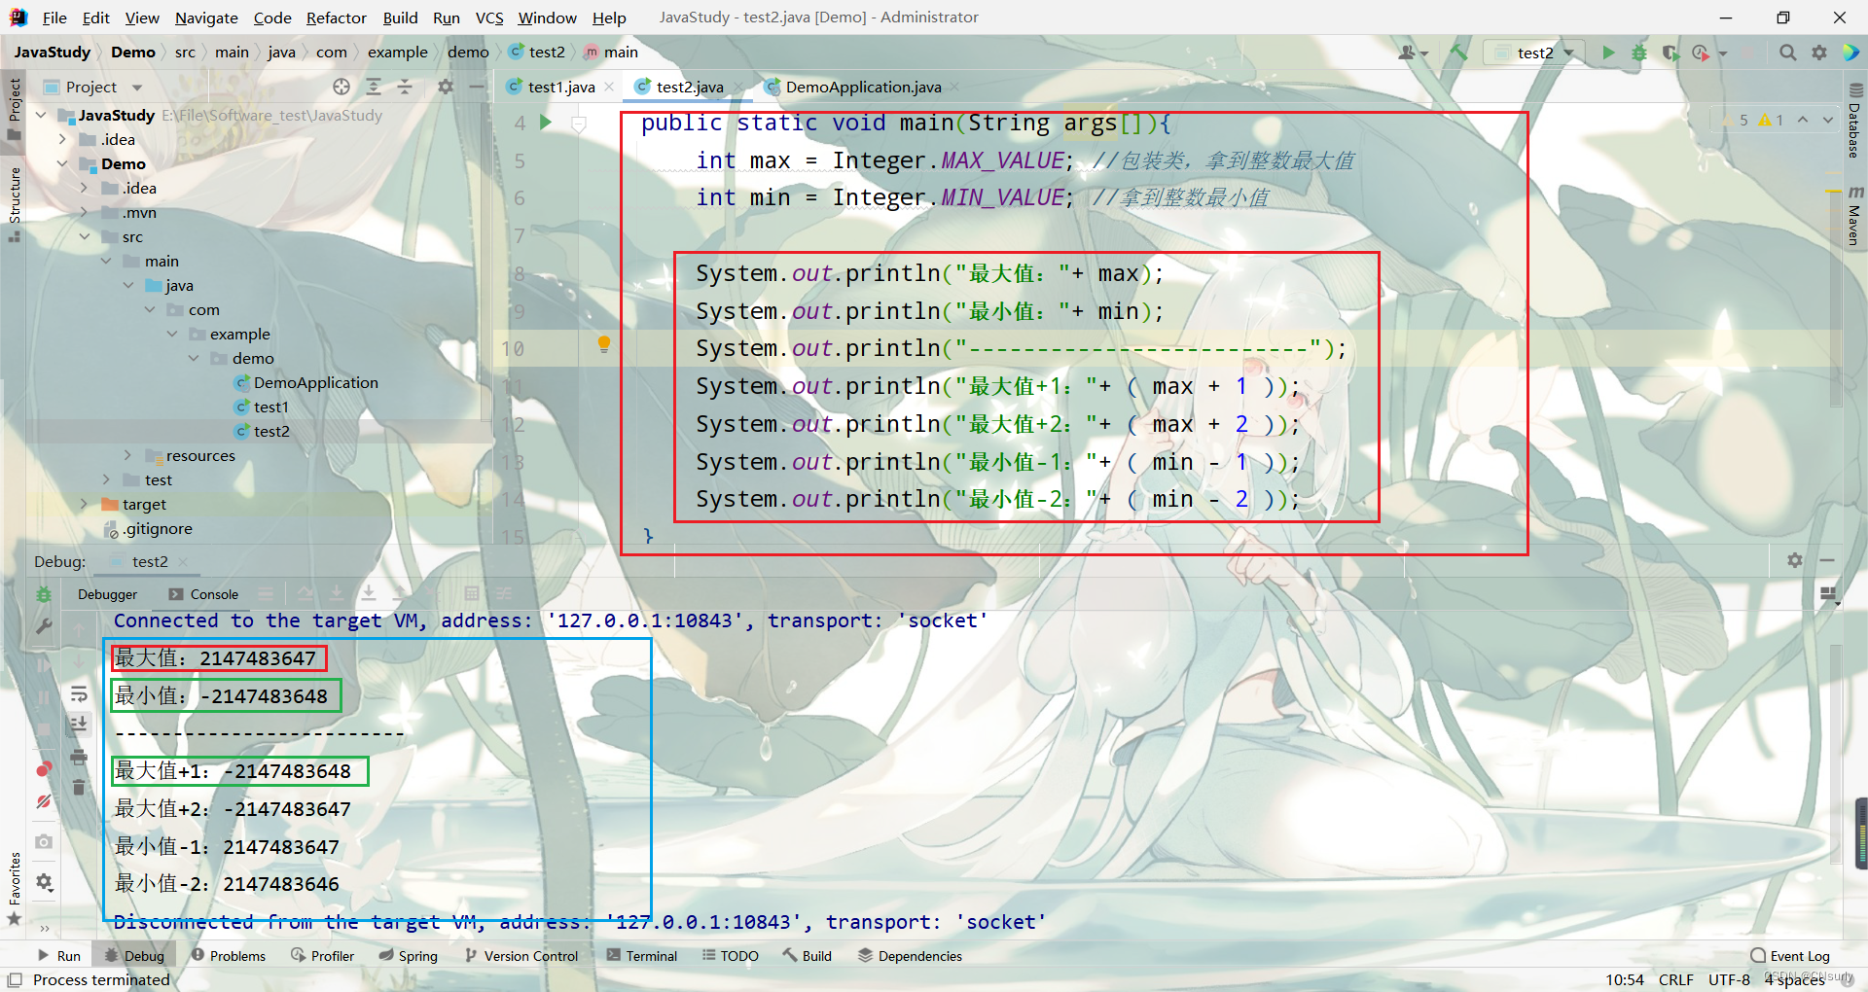Collapse the Demo module node
This screenshot has height=992, width=1868.
pyautogui.click(x=62, y=163)
